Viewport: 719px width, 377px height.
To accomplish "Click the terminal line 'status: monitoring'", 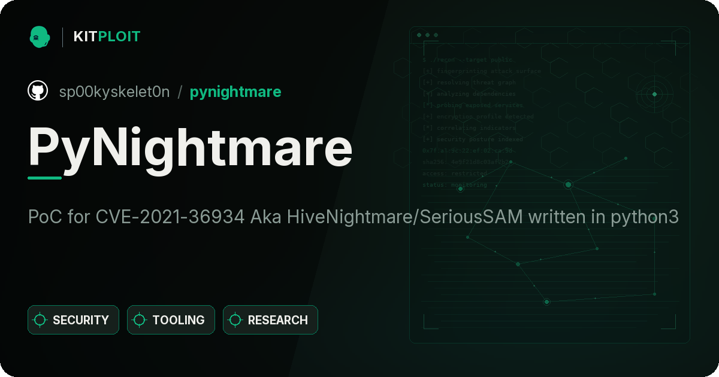I will coord(455,185).
